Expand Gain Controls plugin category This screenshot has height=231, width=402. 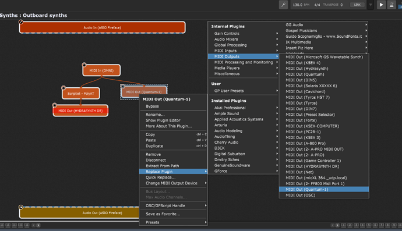pos(244,34)
